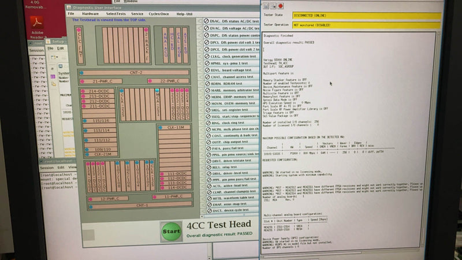This screenshot has height=260, width=462.
Task: Expand the arrow beside CLKG clock generation test
Action: pos(200,56)
